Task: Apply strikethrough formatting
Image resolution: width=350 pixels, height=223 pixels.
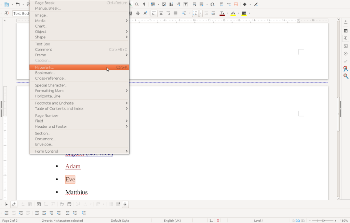Action: pyautogui.click(x=138, y=13)
